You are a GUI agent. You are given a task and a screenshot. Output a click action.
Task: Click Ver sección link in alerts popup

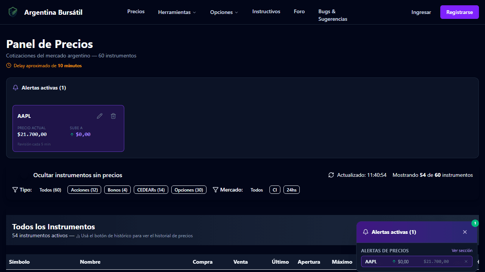[x=462, y=250]
